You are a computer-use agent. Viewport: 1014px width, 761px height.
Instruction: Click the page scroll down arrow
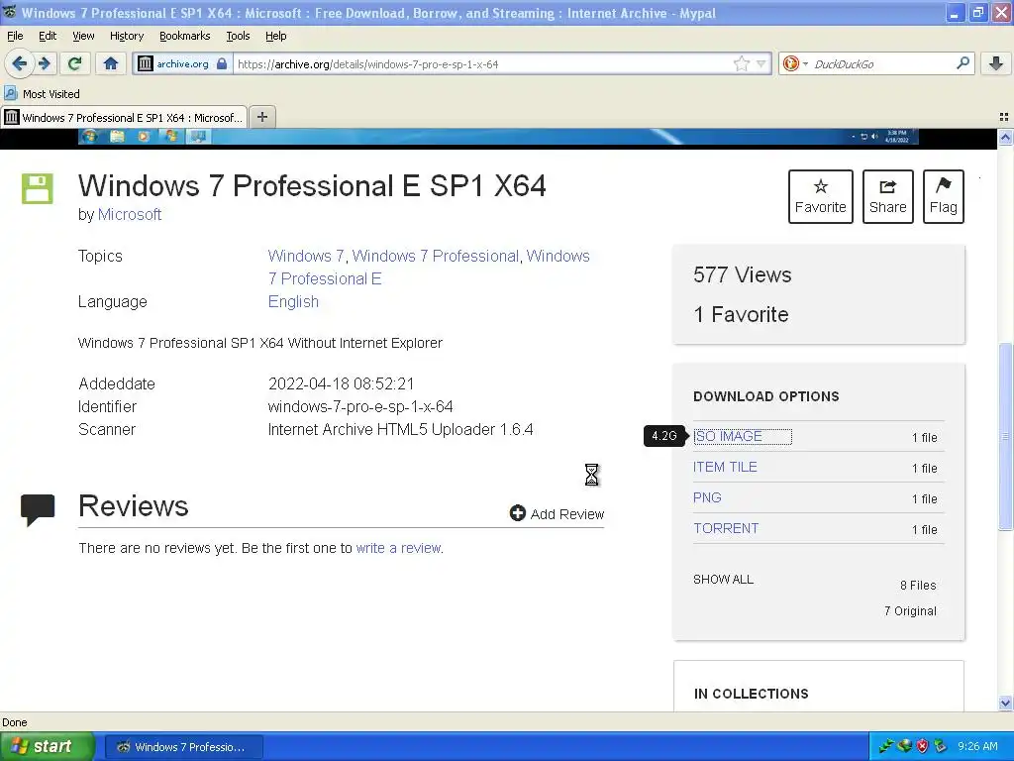click(1005, 704)
